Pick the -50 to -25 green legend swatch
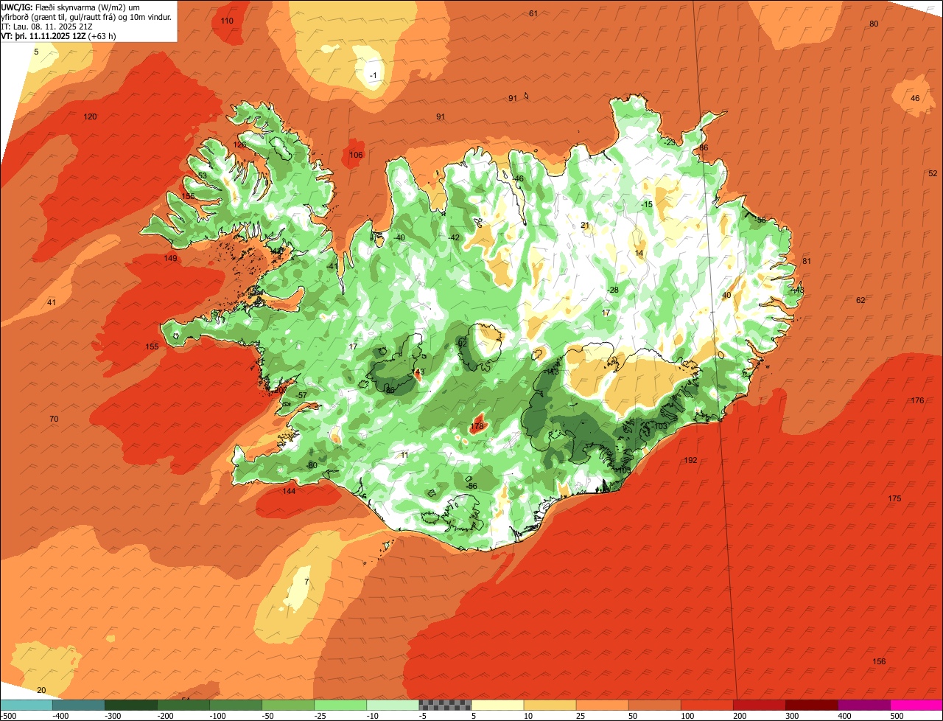This screenshot has height=721, width=943. pyautogui.click(x=288, y=705)
